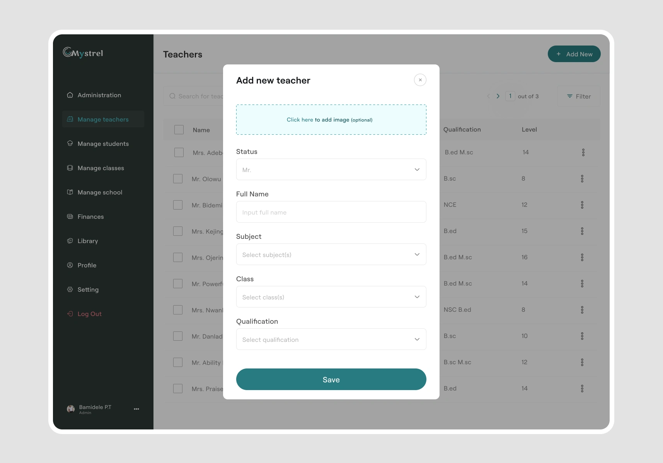Click the search magnifier icon
The image size is (663, 463).
(x=172, y=96)
